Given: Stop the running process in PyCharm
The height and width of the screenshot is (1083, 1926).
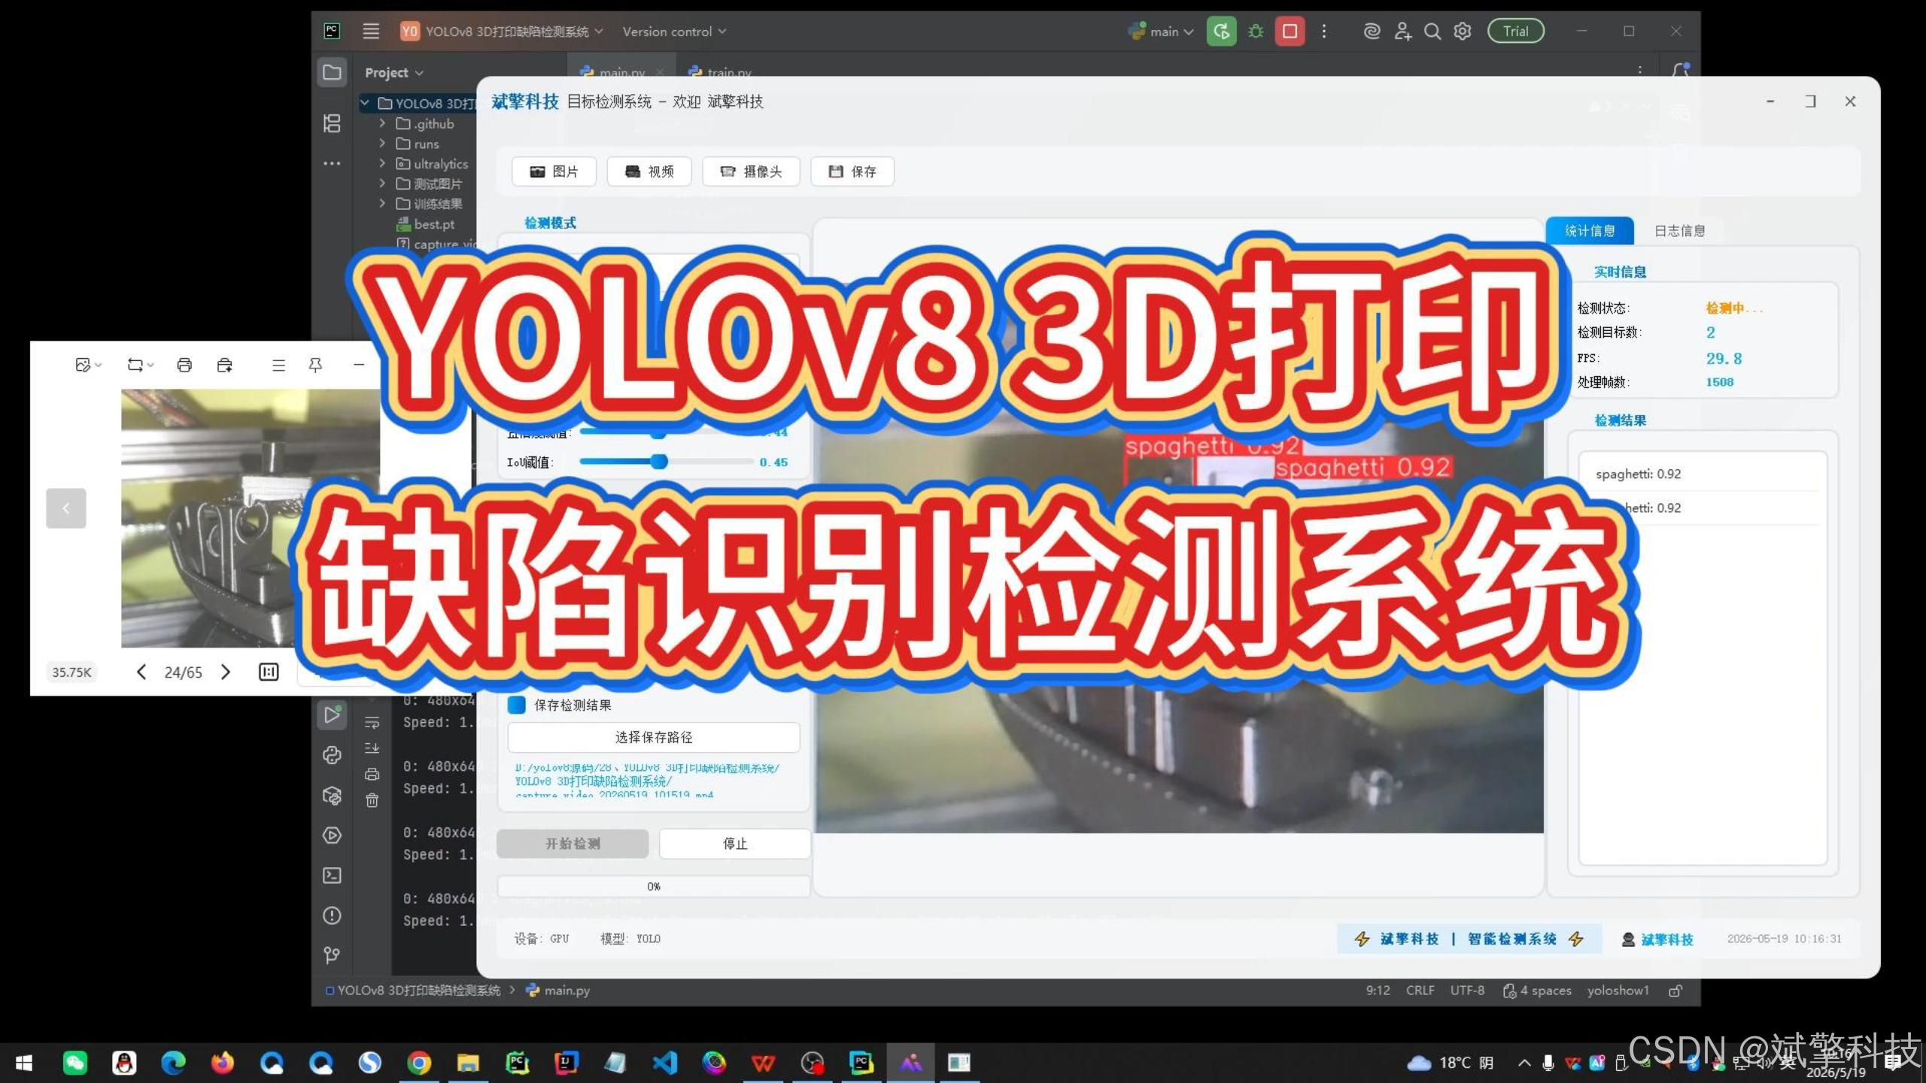Looking at the screenshot, I should click(x=1290, y=31).
